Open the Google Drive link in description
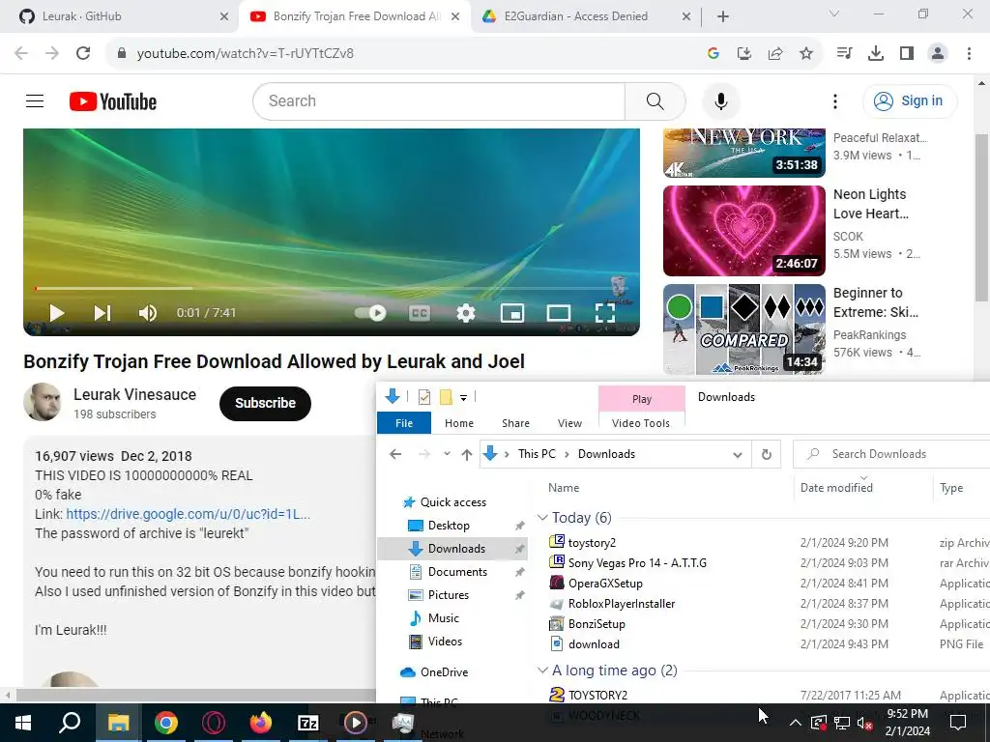The height and width of the screenshot is (742, 990). 189,514
